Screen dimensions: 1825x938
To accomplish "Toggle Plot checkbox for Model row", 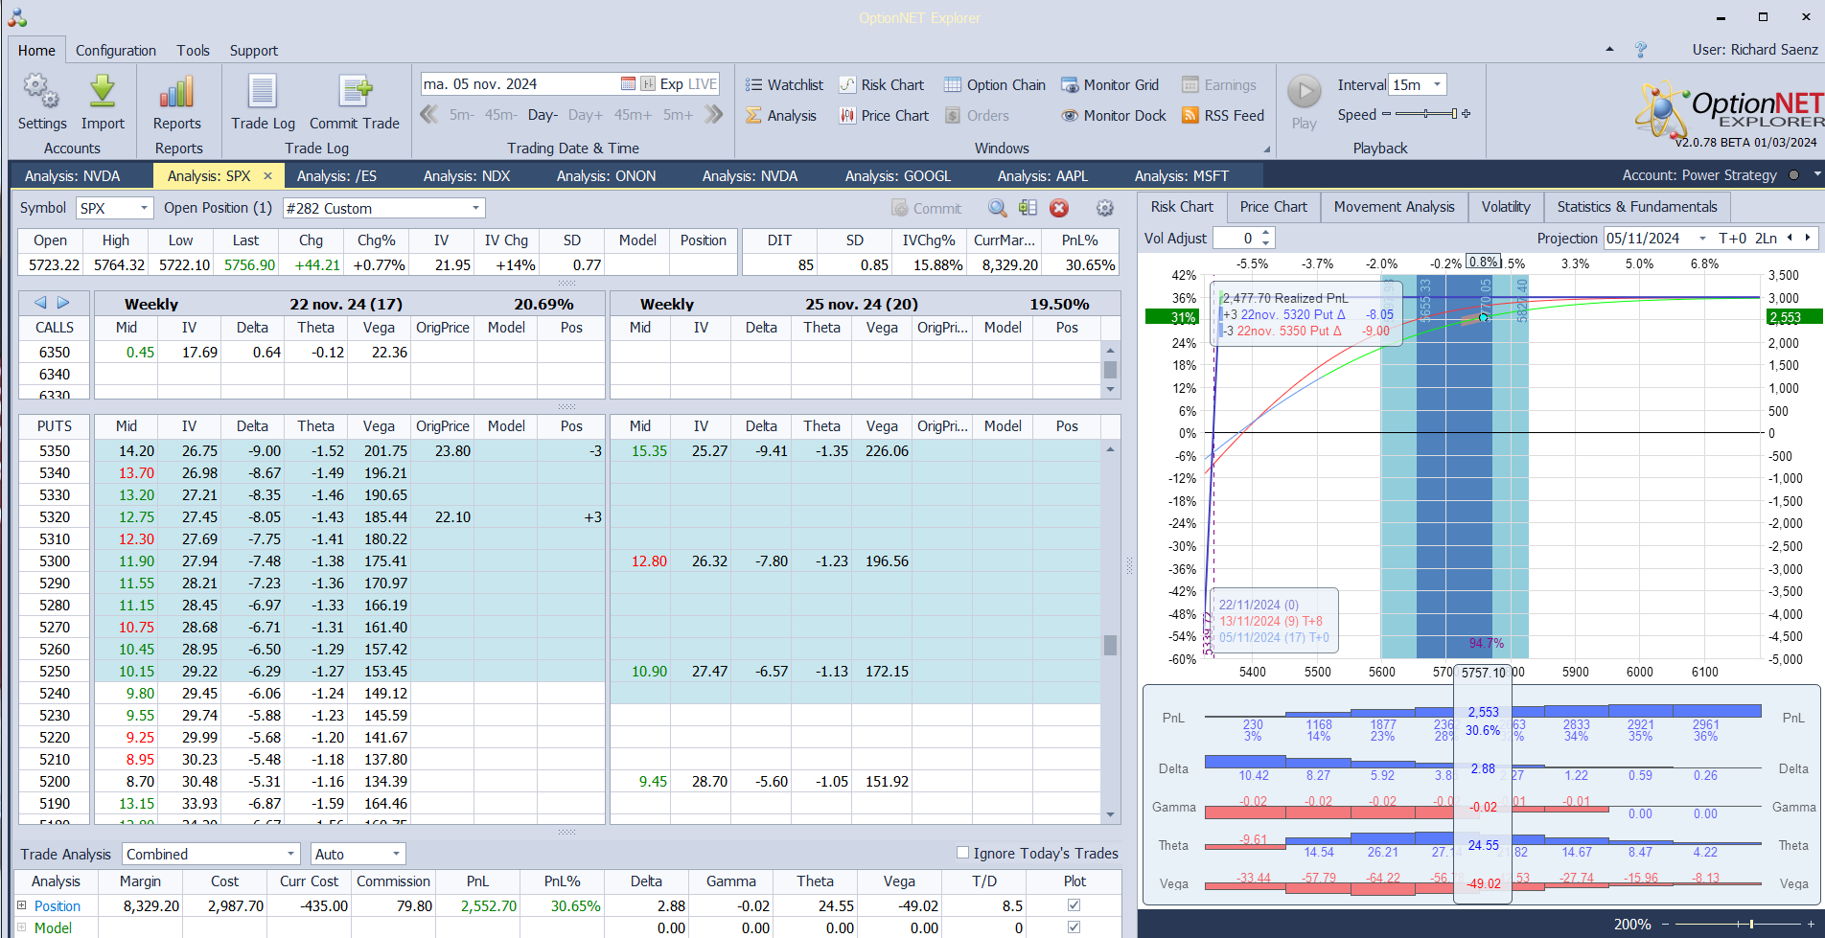I will point(1074,927).
